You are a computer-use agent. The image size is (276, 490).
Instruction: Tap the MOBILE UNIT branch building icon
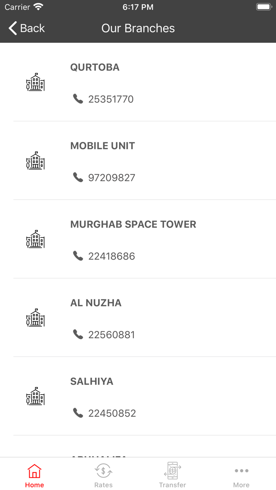click(35, 161)
